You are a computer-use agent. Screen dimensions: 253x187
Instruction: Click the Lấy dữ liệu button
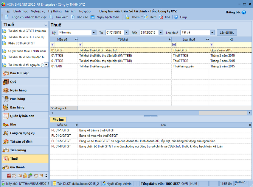click(227, 32)
